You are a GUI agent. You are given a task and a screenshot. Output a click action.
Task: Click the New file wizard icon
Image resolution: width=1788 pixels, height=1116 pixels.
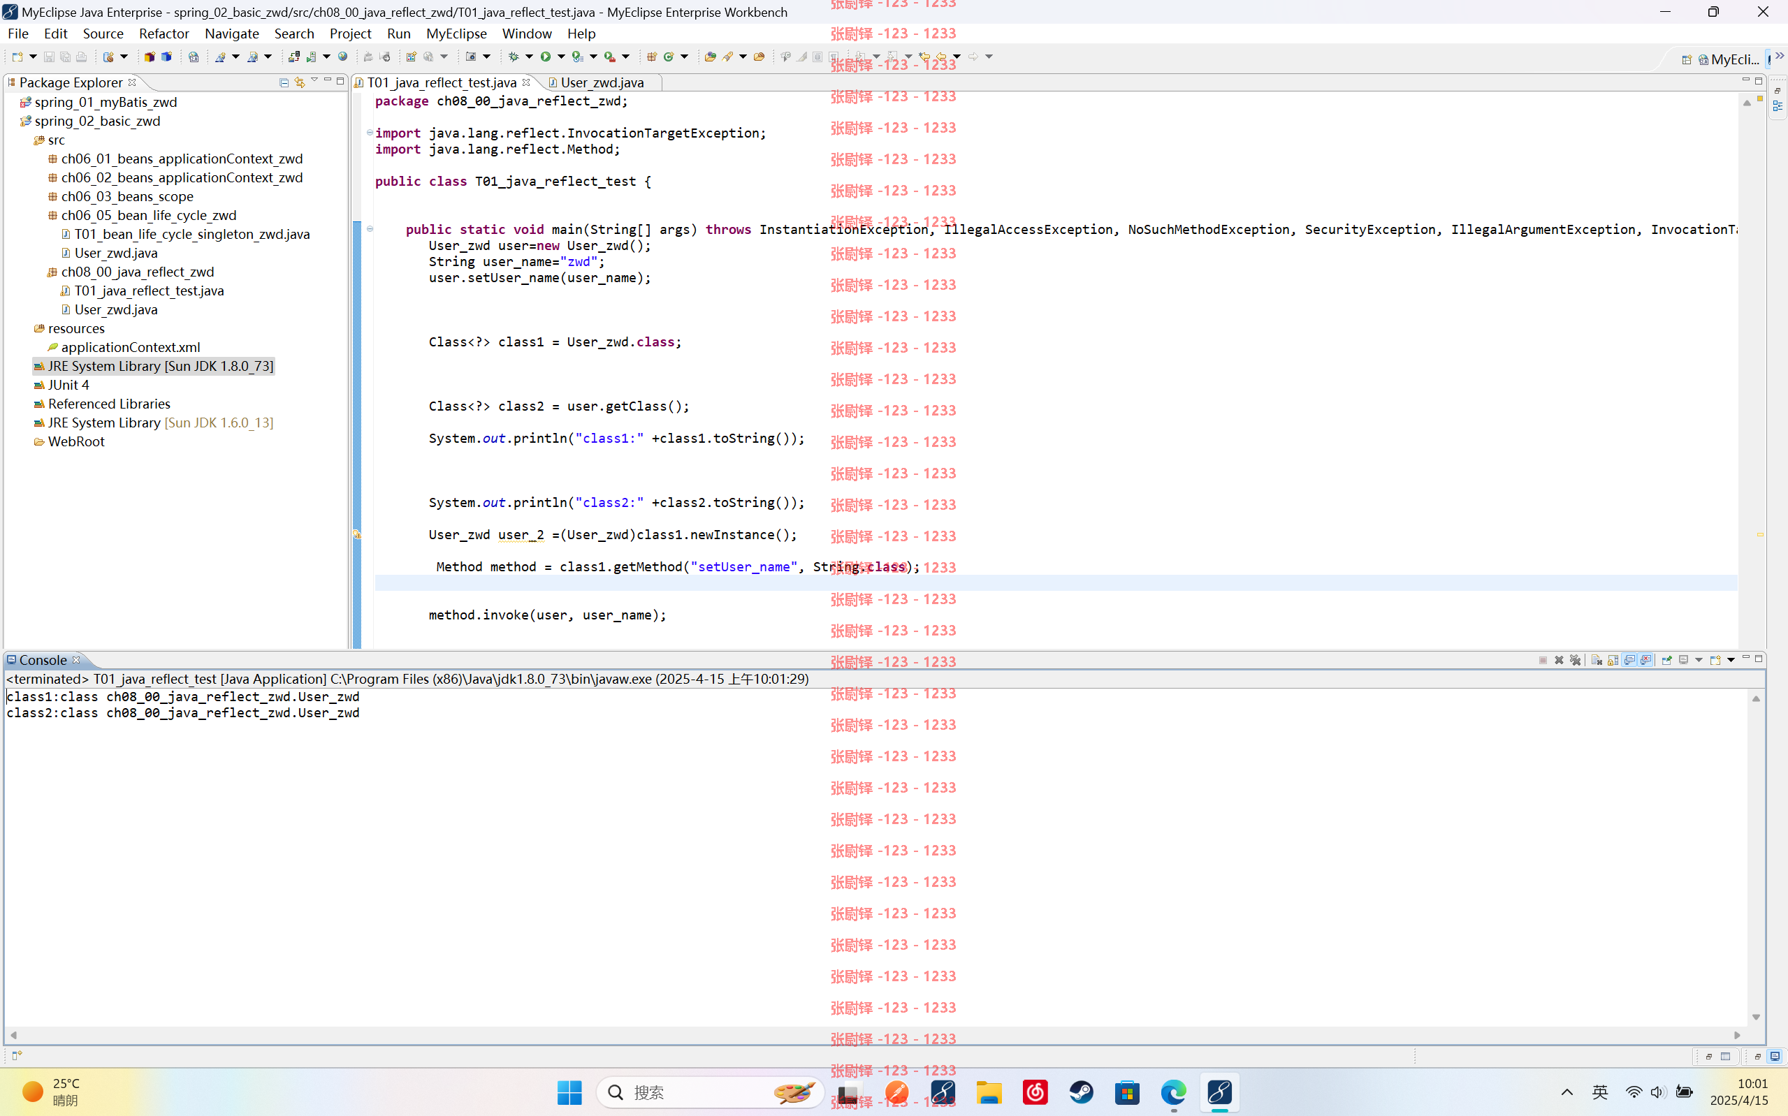[17, 57]
